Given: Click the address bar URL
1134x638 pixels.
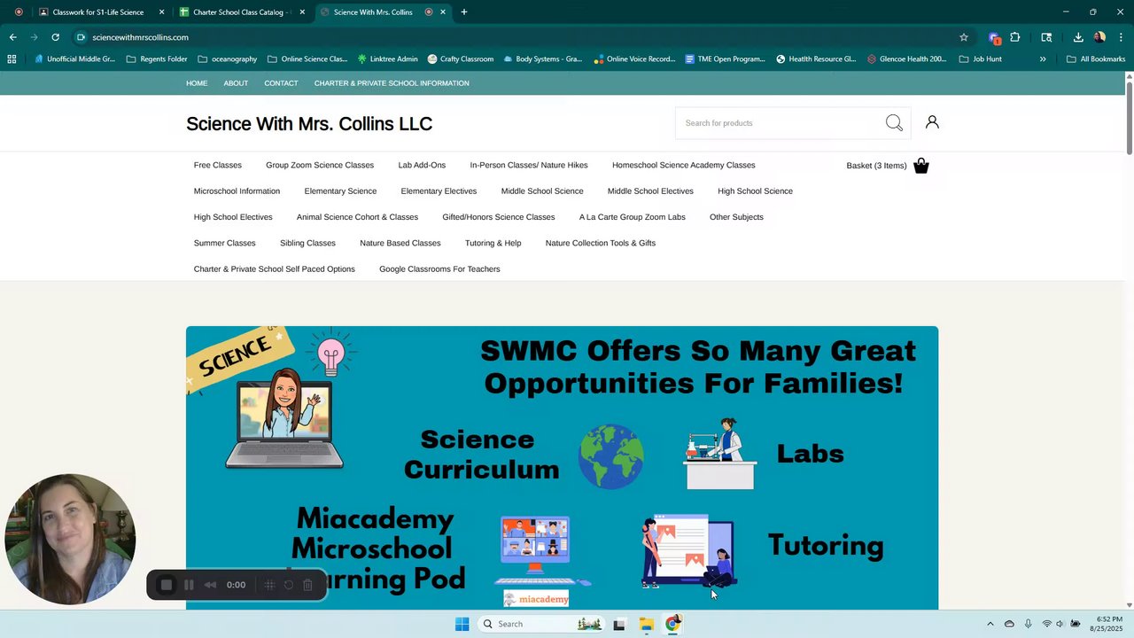Looking at the screenshot, I should tap(140, 37).
